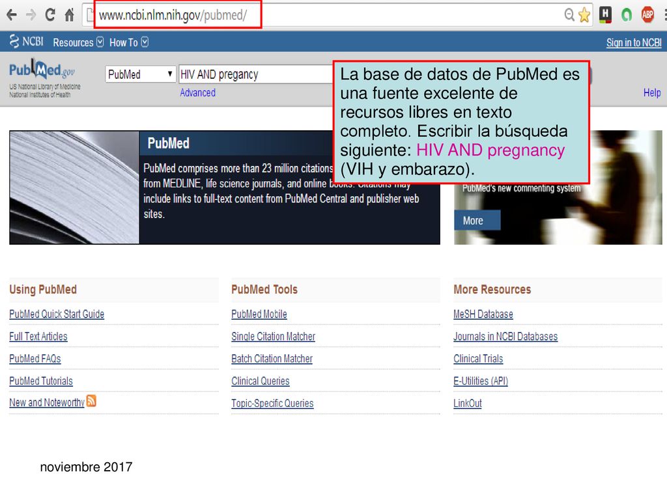Open Single Citation Matcher

tap(273, 337)
